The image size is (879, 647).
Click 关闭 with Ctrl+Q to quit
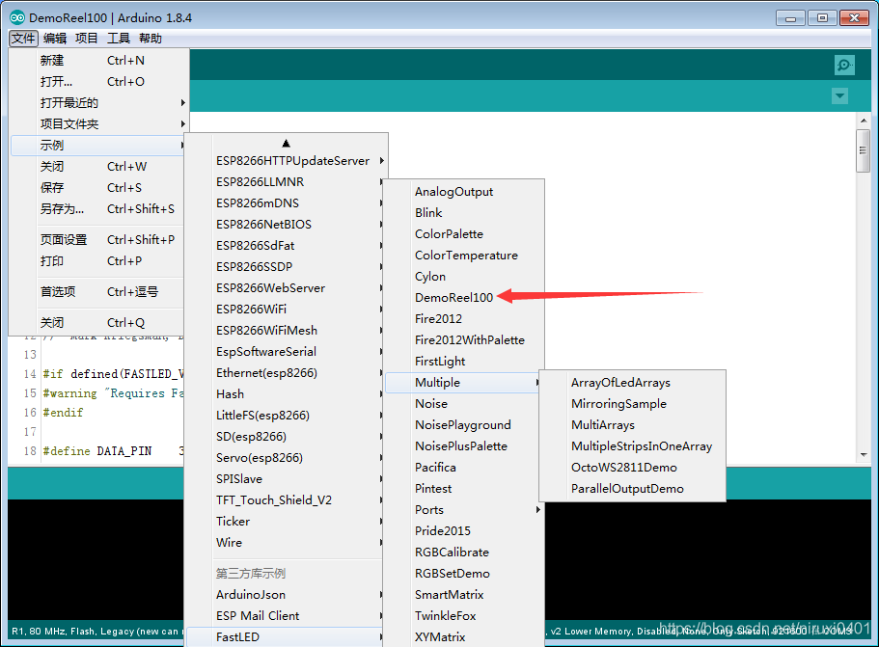pyautogui.click(x=98, y=323)
